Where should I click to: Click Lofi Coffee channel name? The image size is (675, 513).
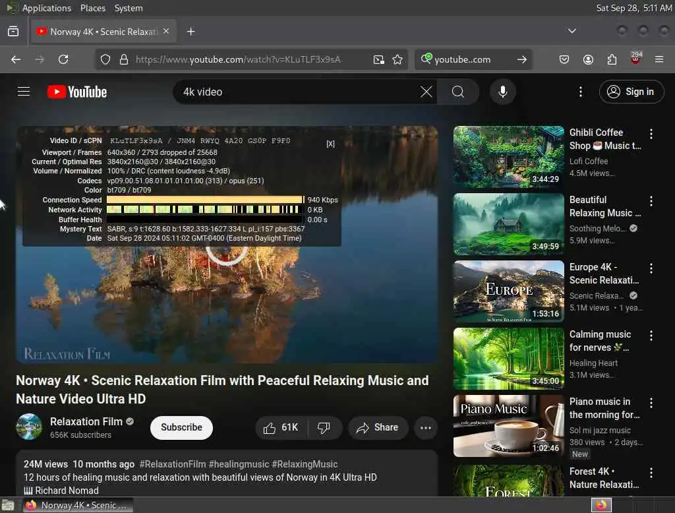[x=589, y=161]
